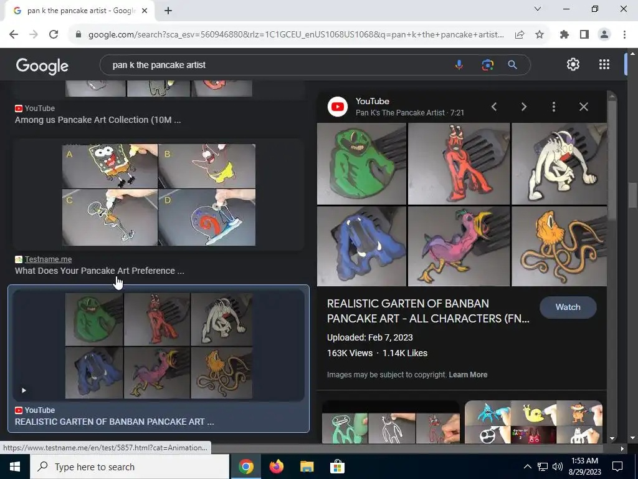Go to the Google logo homepage
Screen dimensions: 638x479
click(42, 65)
